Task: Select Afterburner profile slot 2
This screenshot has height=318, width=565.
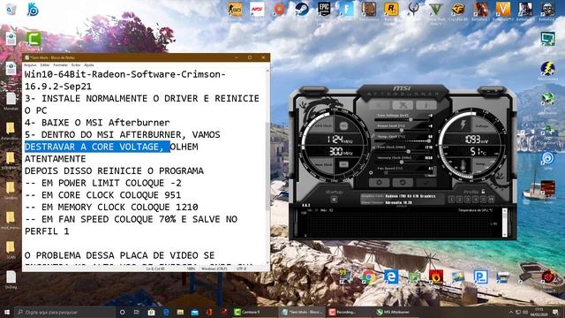Action: [x=459, y=199]
